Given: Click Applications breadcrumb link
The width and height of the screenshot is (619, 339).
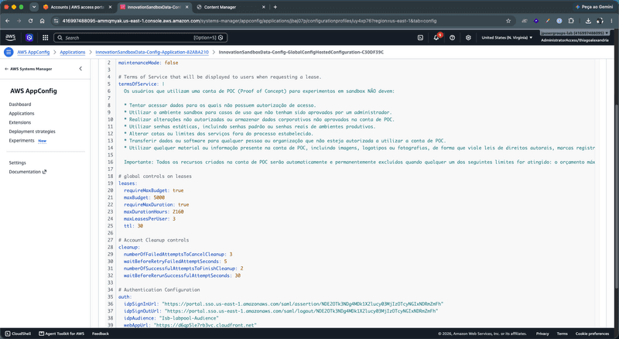Looking at the screenshot, I should click(x=73, y=52).
